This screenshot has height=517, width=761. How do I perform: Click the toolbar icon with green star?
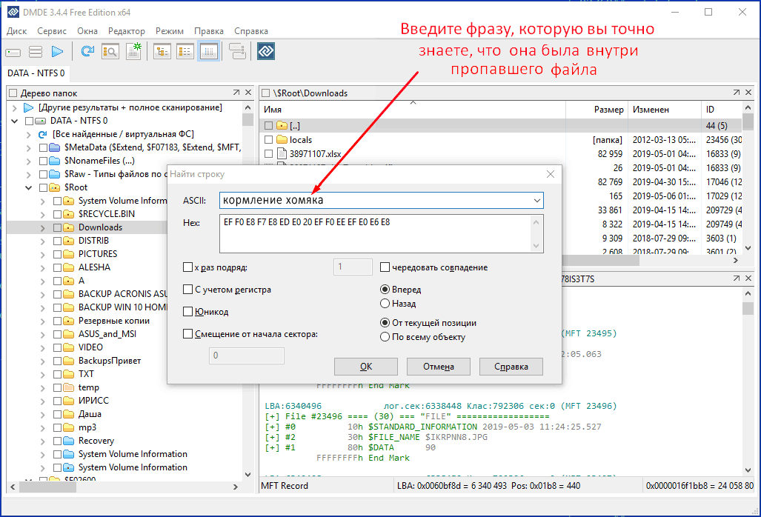pyautogui.click(x=133, y=51)
